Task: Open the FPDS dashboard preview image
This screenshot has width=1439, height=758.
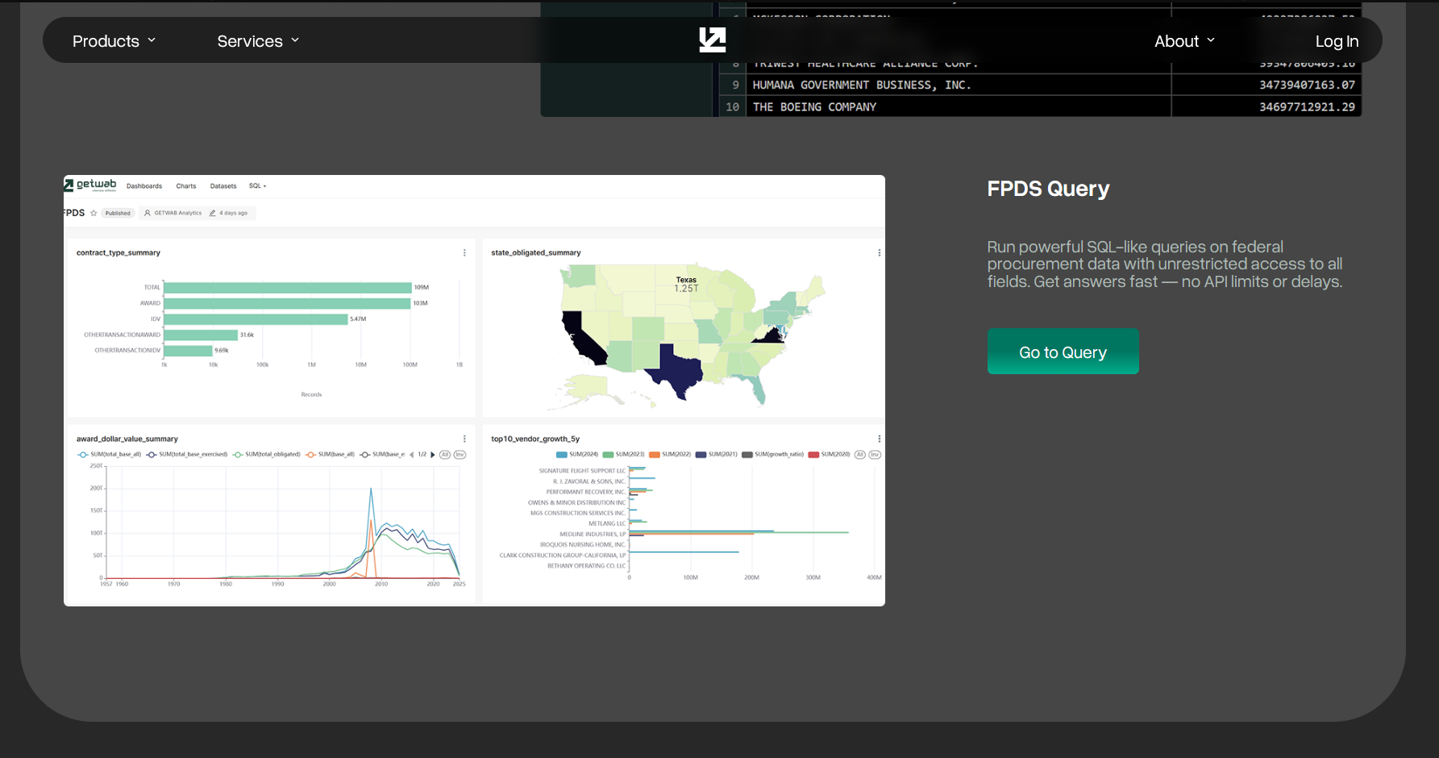Action: point(474,390)
